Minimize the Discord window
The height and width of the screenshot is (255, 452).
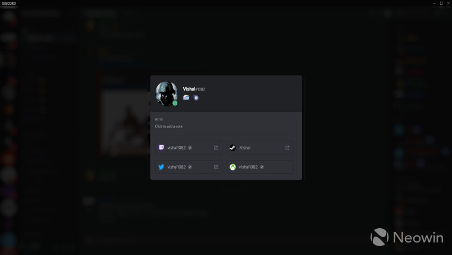click(434, 3)
